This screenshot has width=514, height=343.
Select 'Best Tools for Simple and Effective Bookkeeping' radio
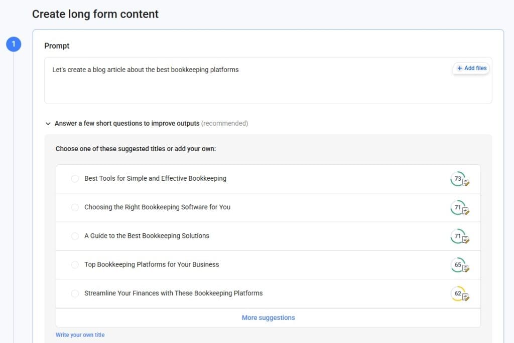(x=75, y=179)
